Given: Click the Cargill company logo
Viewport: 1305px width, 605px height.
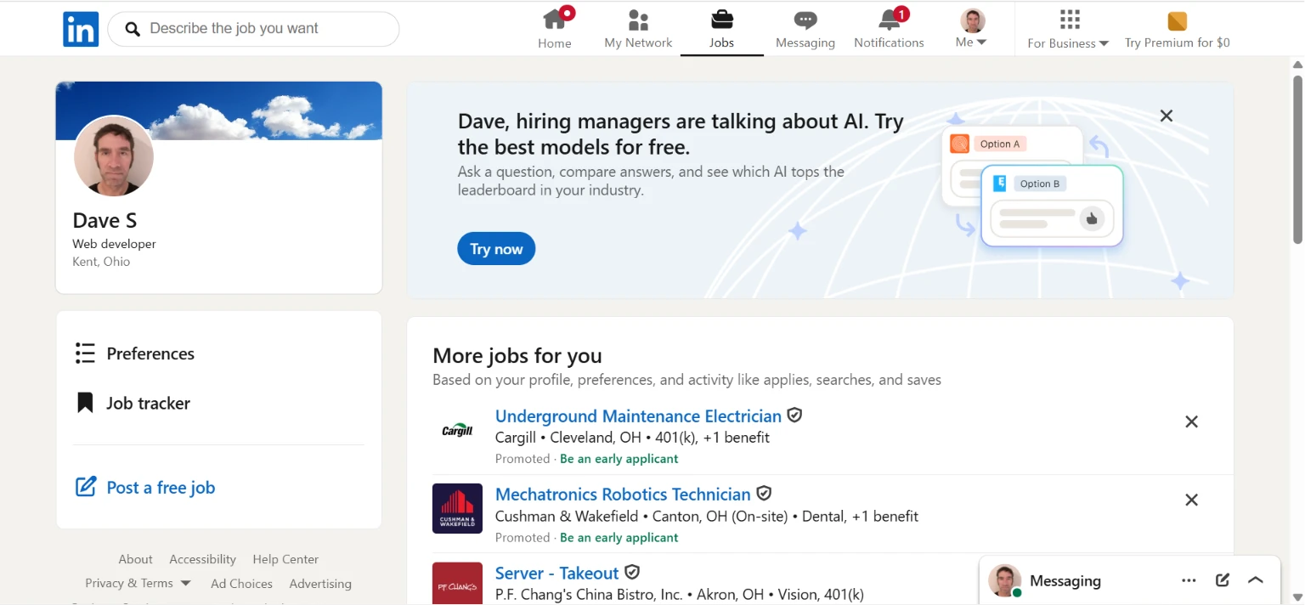Looking at the screenshot, I should click(x=457, y=431).
